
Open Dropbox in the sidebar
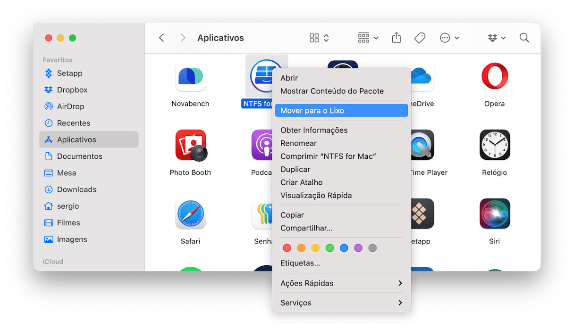pos(89,90)
